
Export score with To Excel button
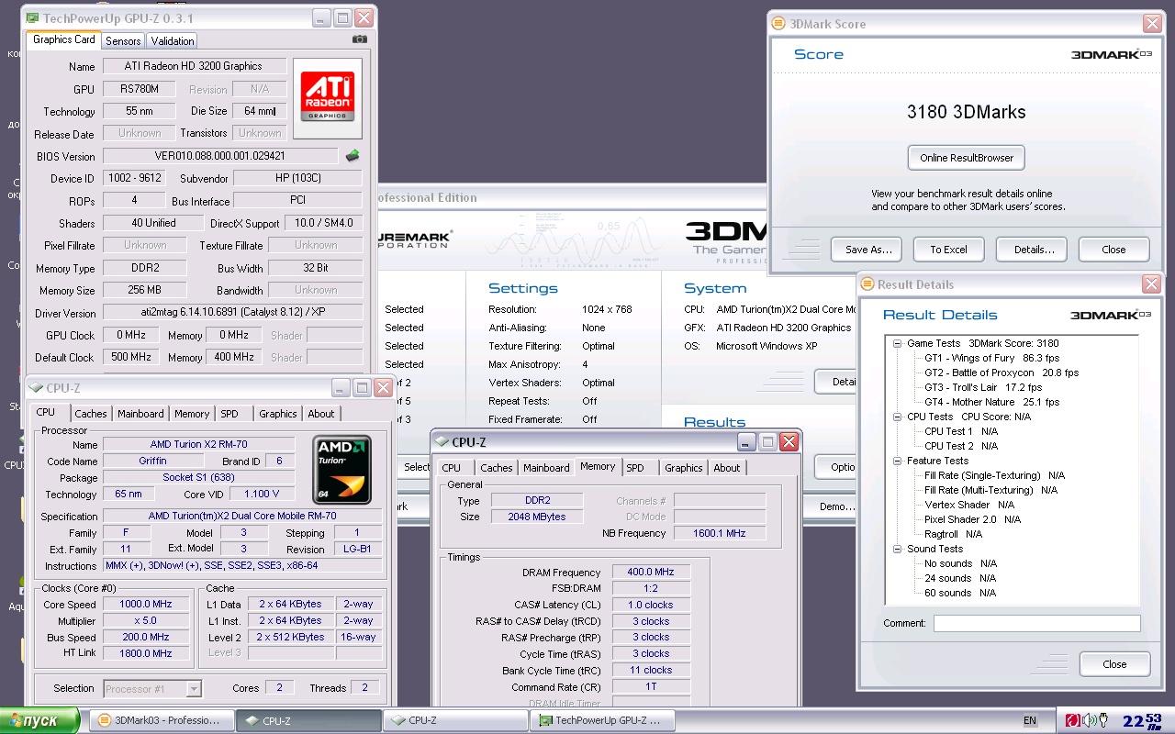[x=948, y=250]
